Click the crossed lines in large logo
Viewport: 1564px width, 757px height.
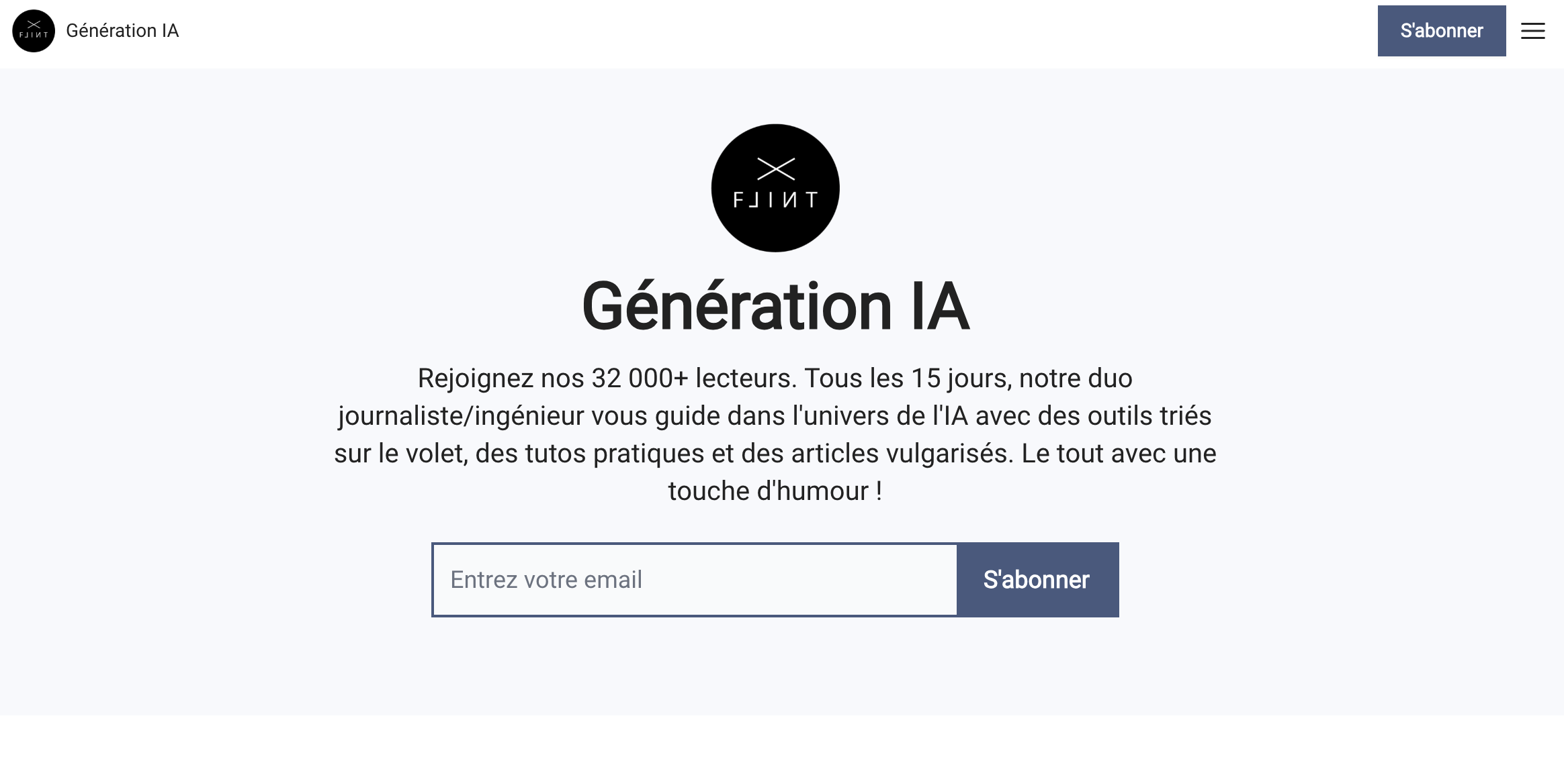coord(776,169)
